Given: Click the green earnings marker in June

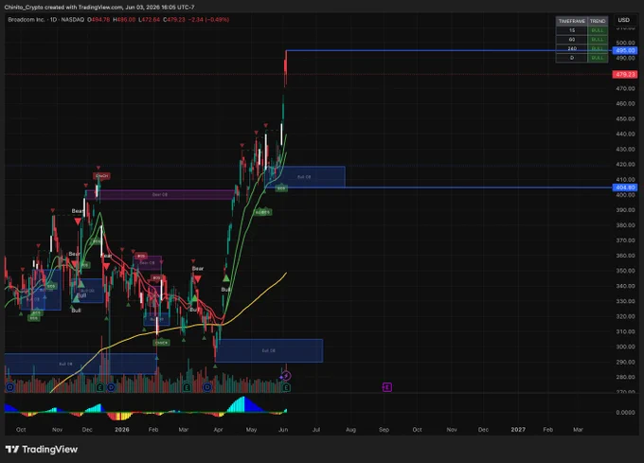Looking at the screenshot, I should pos(286,387).
